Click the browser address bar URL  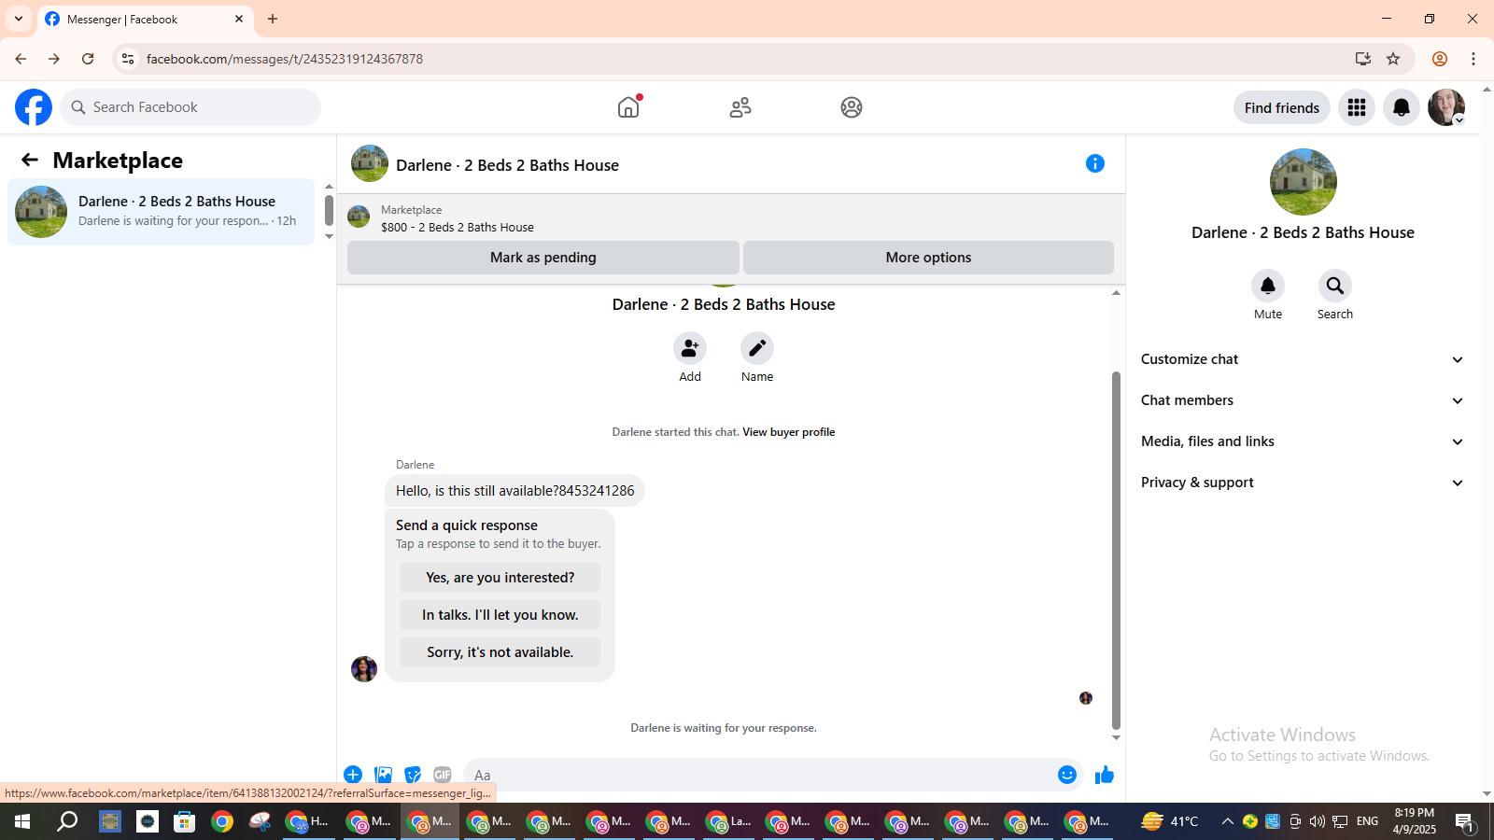pyautogui.click(x=285, y=59)
